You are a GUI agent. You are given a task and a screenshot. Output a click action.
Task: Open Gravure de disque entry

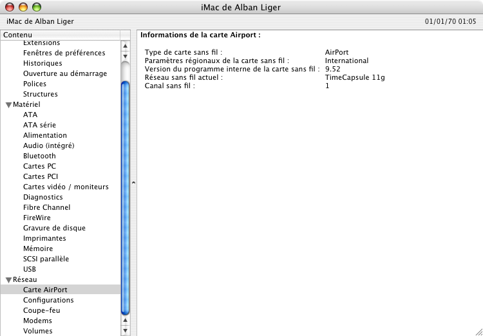(54, 228)
